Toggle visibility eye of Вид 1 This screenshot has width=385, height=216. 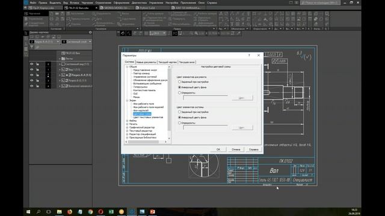pyautogui.click(x=32, y=70)
